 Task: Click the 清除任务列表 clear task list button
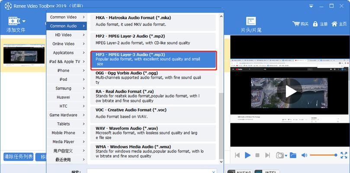tap(19, 157)
